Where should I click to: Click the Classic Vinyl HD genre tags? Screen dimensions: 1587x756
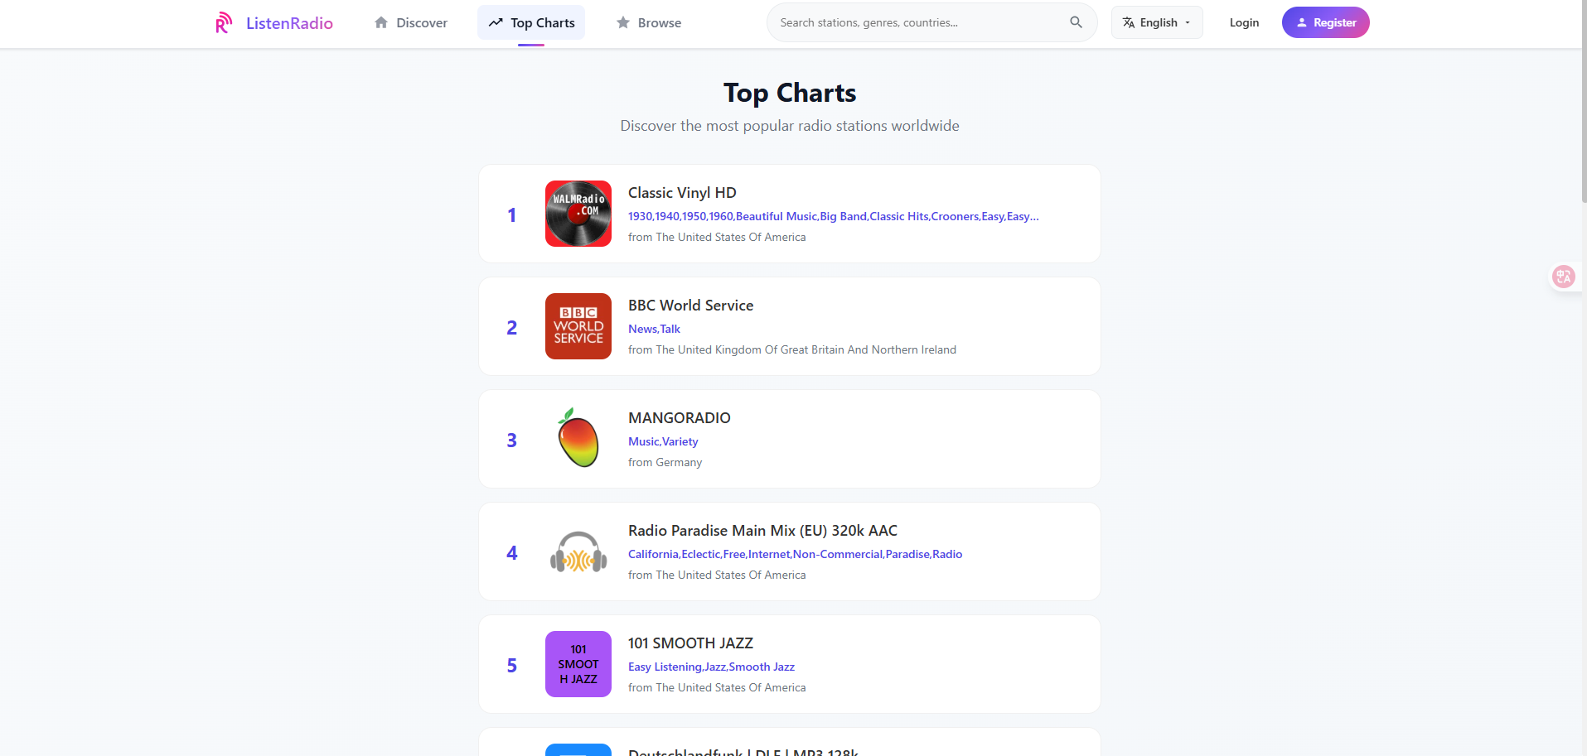pos(833,216)
